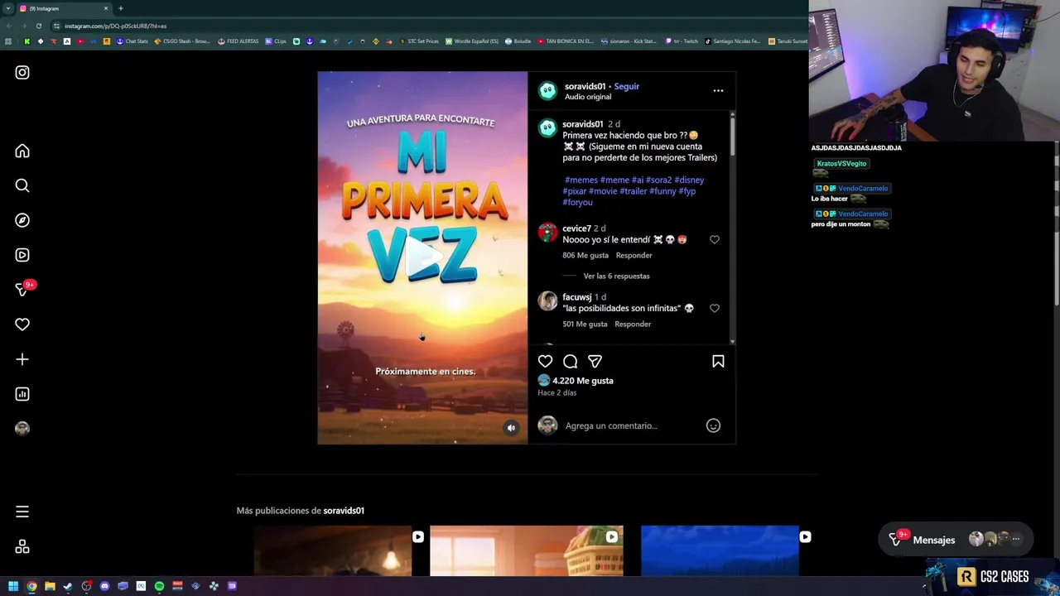The height and width of the screenshot is (596, 1060).
Task: Click soravids01 in Más publicaciones heading
Action: point(344,511)
